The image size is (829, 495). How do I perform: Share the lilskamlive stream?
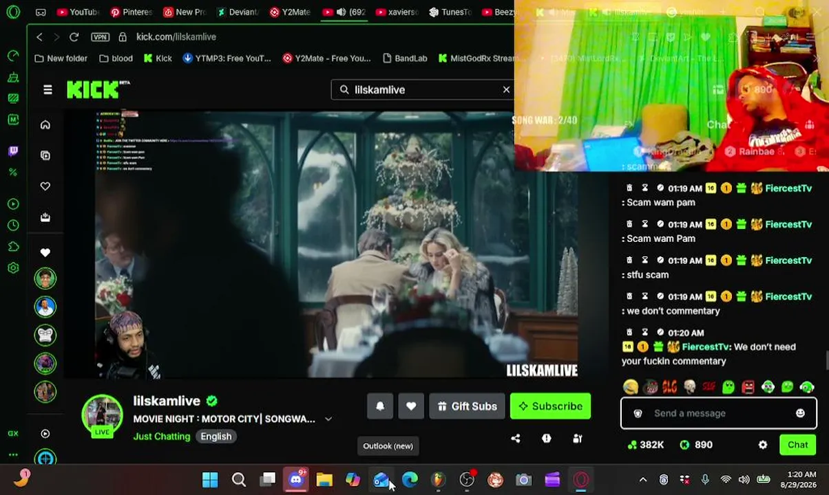click(x=516, y=439)
